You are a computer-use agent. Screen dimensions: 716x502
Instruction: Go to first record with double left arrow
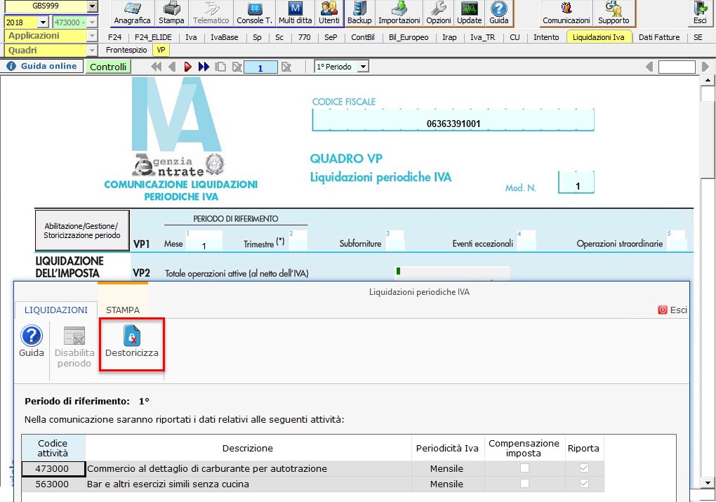156,67
